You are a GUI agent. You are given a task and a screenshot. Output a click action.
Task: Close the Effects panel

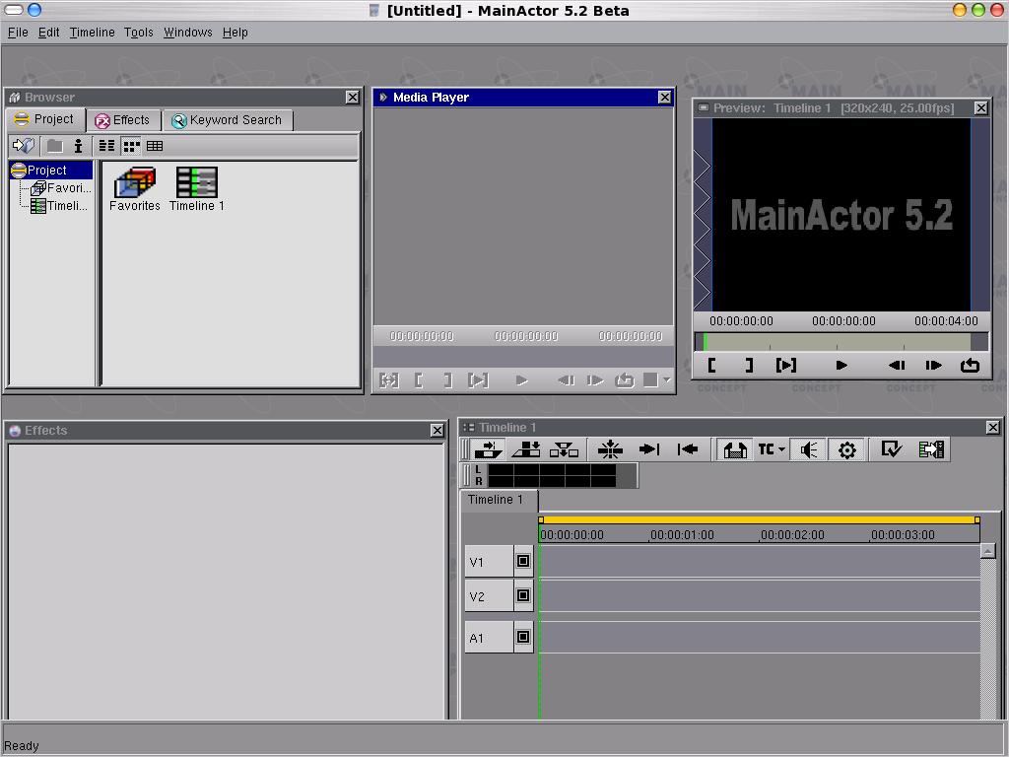tap(437, 430)
